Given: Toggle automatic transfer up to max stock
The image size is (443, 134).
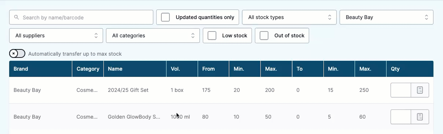Looking at the screenshot, I should tap(17, 54).
